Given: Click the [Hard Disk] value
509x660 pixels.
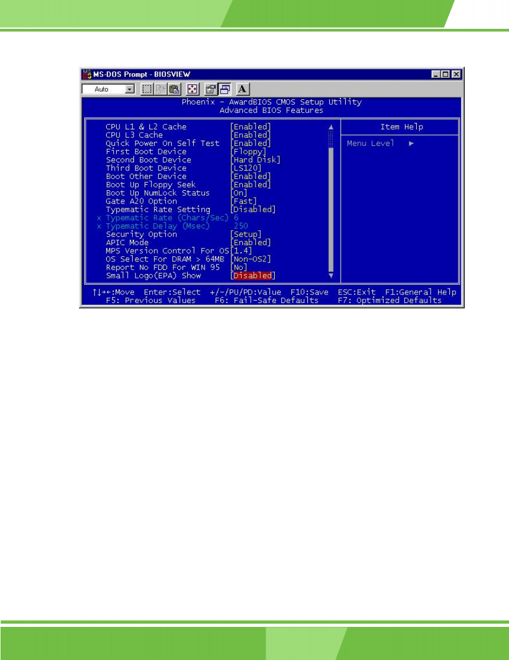Looking at the screenshot, I should tap(256, 160).
